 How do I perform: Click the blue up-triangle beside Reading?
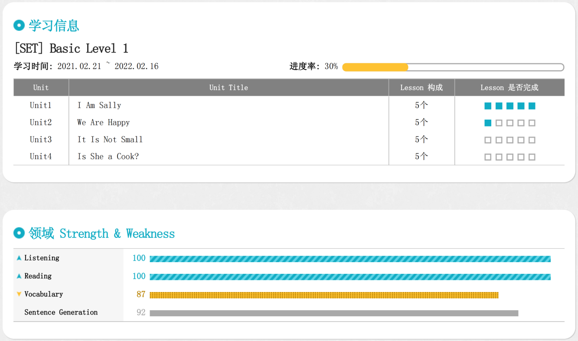19,276
